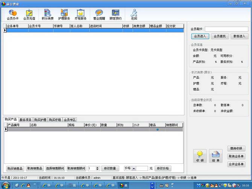This screenshot has width=252, height=189.
Task: Open the 顾客预约 toolbar icon
Action: click(115, 15)
